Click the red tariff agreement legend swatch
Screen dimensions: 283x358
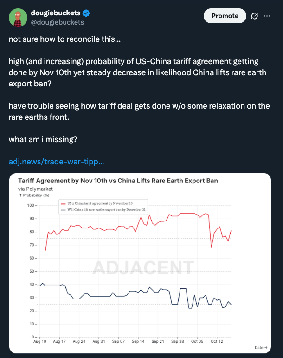[63, 204]
